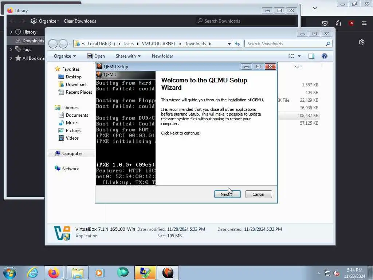The width and height of the screenshot is (373, 280).
Task: Expand the Share with dropdown
Action: 128,56
